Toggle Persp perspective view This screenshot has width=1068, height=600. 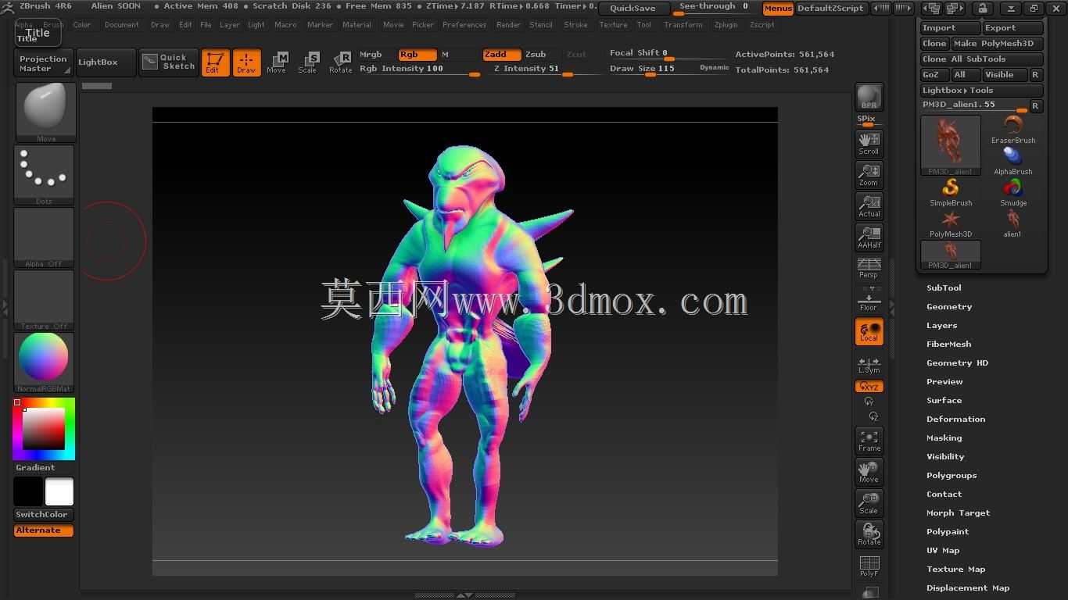pos(869,268)
